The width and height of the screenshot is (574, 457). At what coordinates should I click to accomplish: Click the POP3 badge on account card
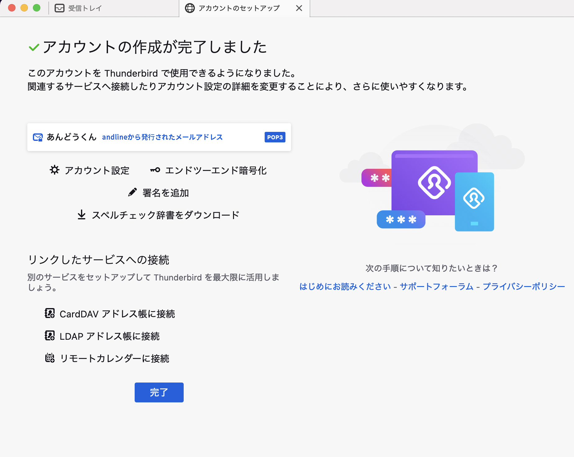(275, 137)
